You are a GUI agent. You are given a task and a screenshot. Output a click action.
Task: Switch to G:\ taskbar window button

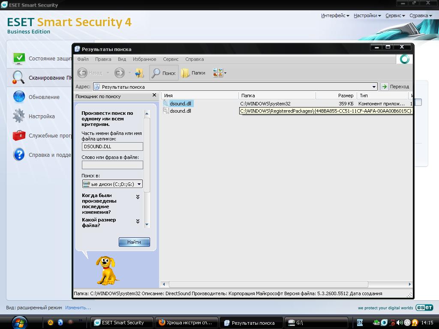[316, 323]
